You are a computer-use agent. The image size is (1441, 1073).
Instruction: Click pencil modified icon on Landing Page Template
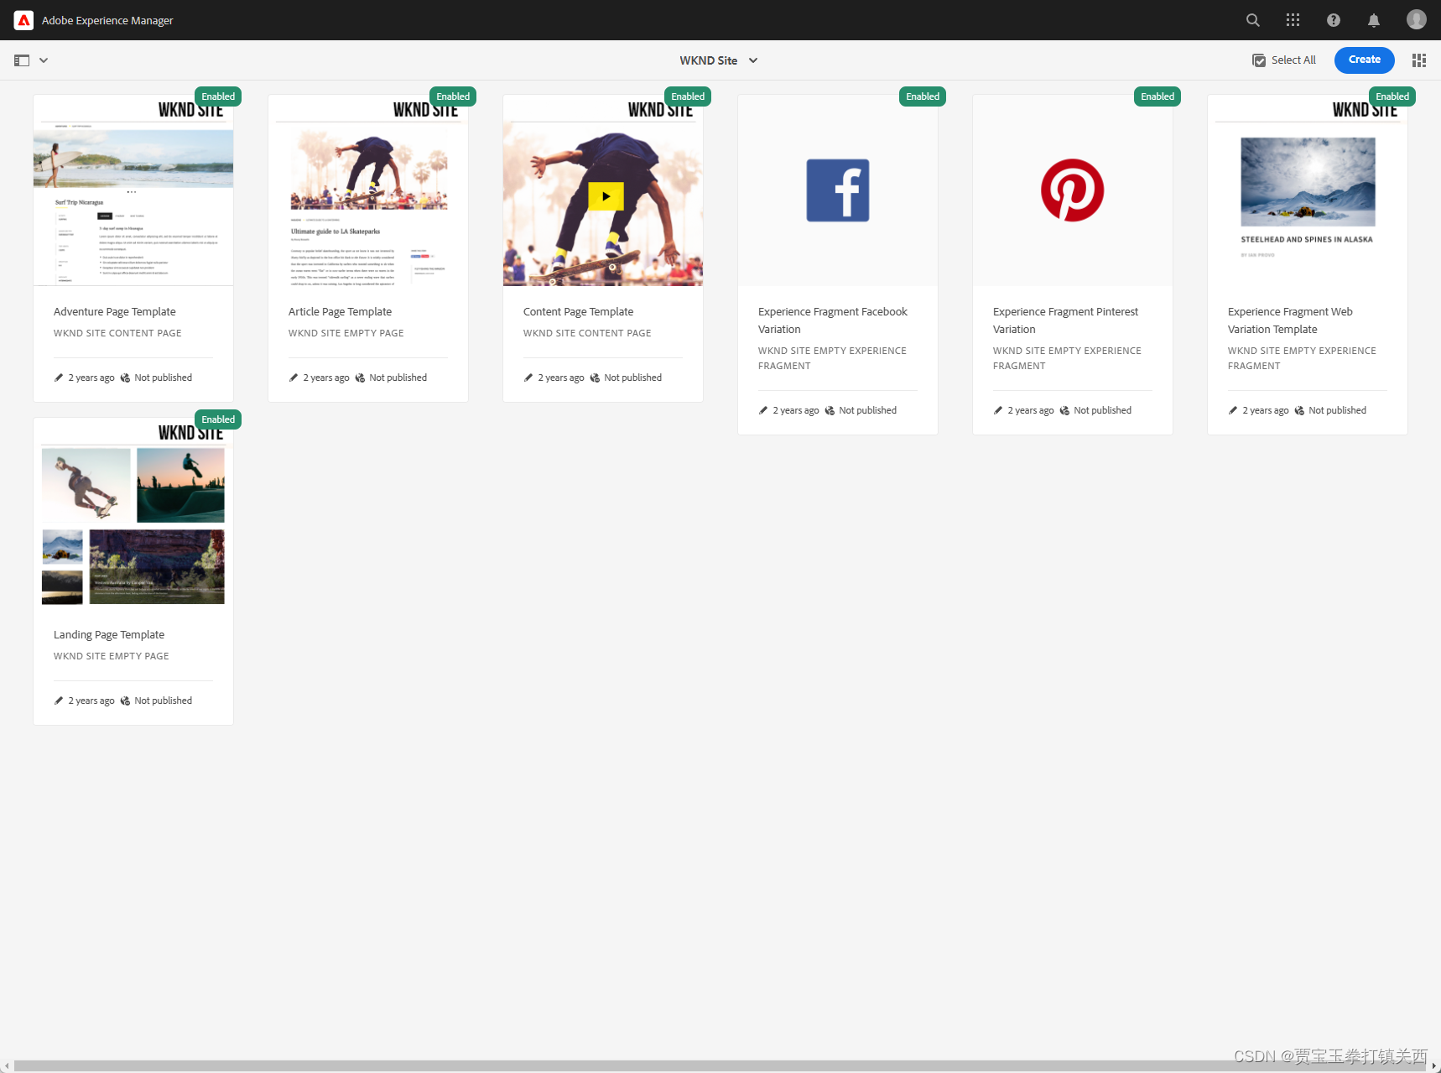click(59, 701)
